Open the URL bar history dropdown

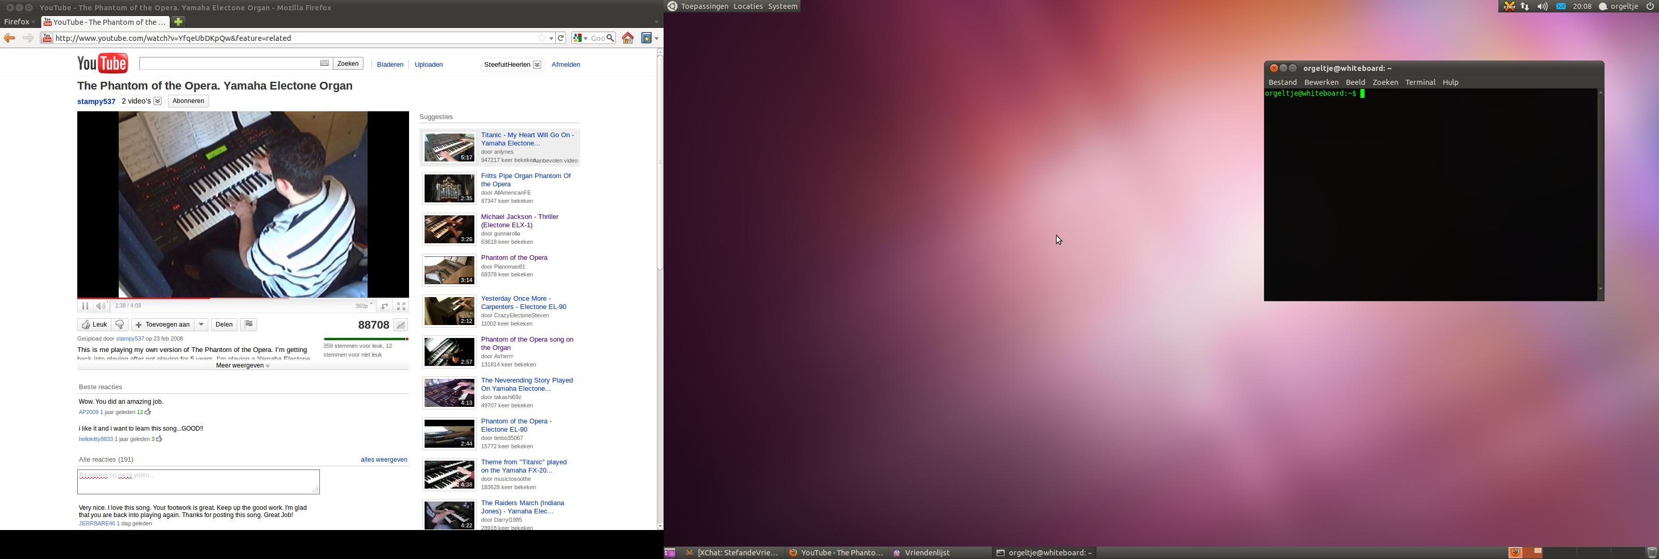(x=551, y=38)
